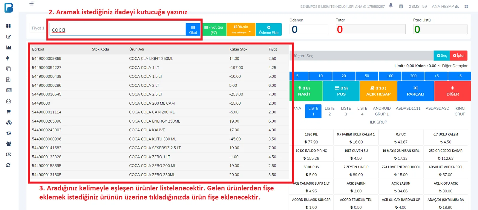This screenshot has width=478, height=210.
Task: Open the Fiyat 1 price selector
Action: 38,28
